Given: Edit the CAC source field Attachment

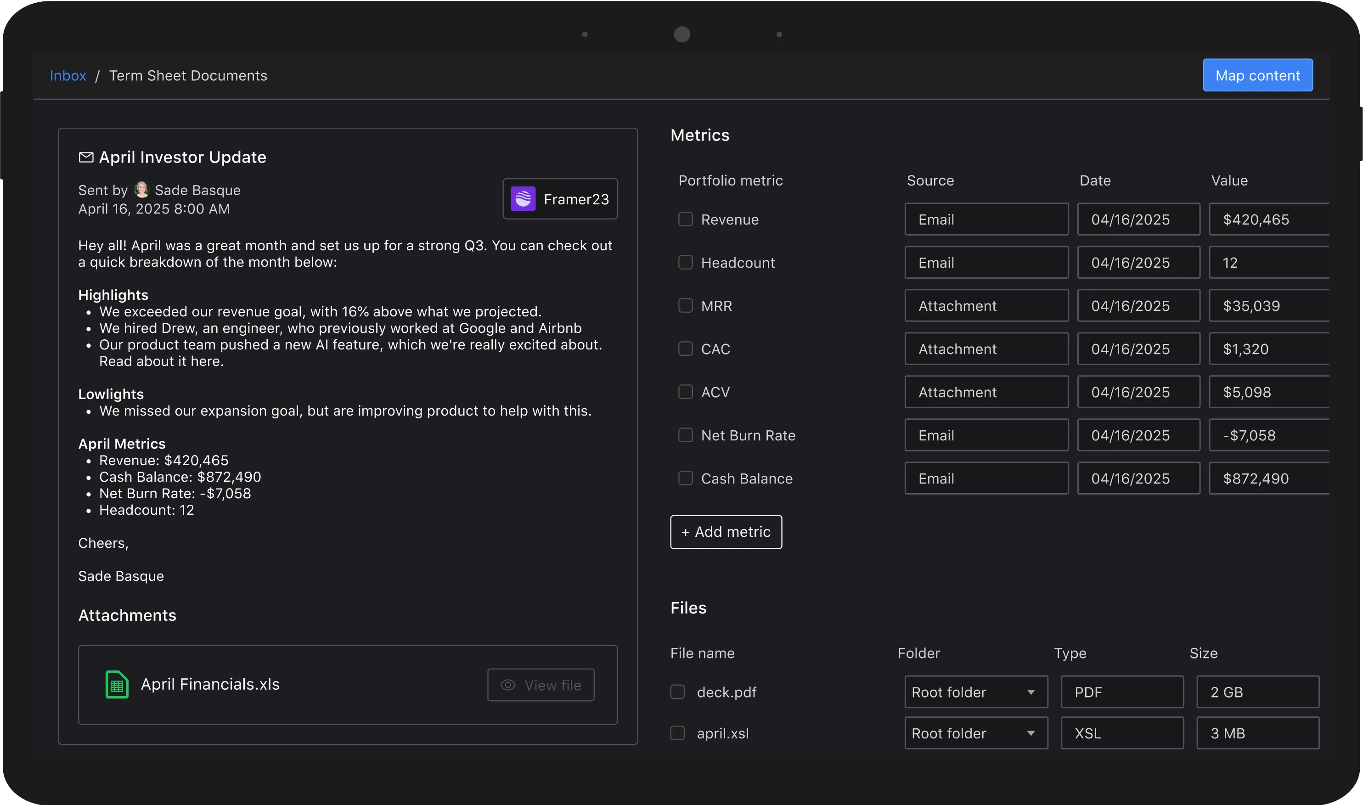Looking at the screenshot, I should click(986, 349).
